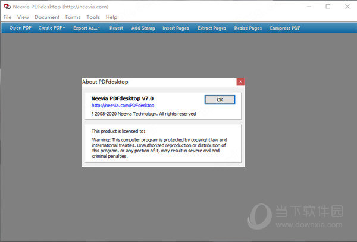Close the About PDFdesktop dialog
This screenshot has height=242, width=357.
pyautogui.click(x=240, y=81)
